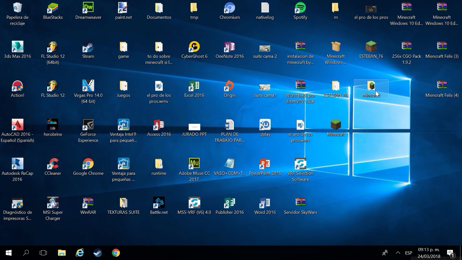This screenshot has height=260, width=462.
Task: Select the Juegos folder
Action: click(x=123, y=89)
